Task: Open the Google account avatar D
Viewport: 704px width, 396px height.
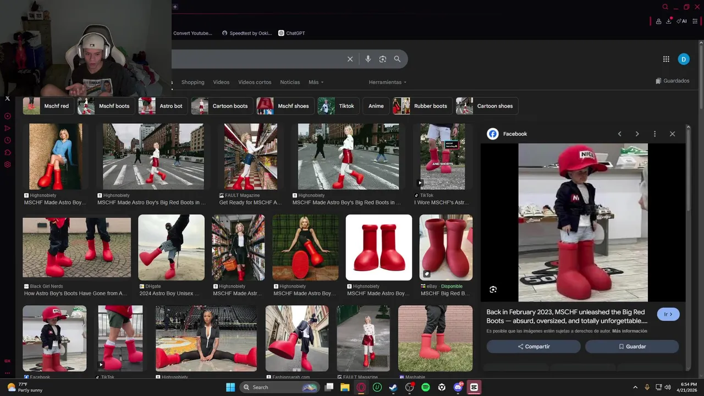Action: click(x=684, y=59)
